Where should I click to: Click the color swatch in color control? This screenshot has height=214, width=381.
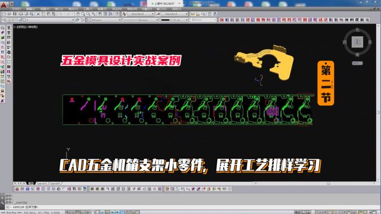(90, 20)
